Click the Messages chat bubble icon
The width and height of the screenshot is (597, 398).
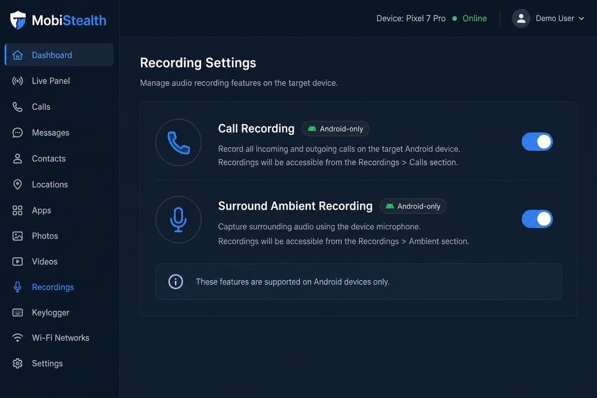coord(17,133)
